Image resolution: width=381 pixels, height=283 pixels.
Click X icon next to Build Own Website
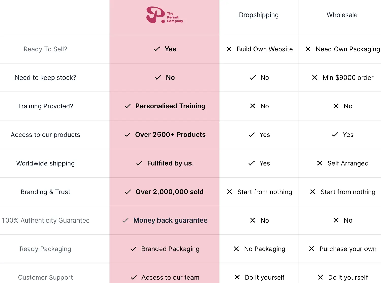coord(229,49)
